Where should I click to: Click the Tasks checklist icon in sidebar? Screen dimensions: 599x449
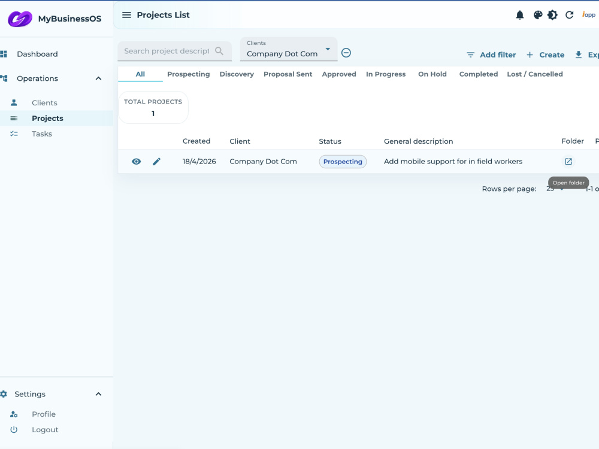(x=14, y=134)
